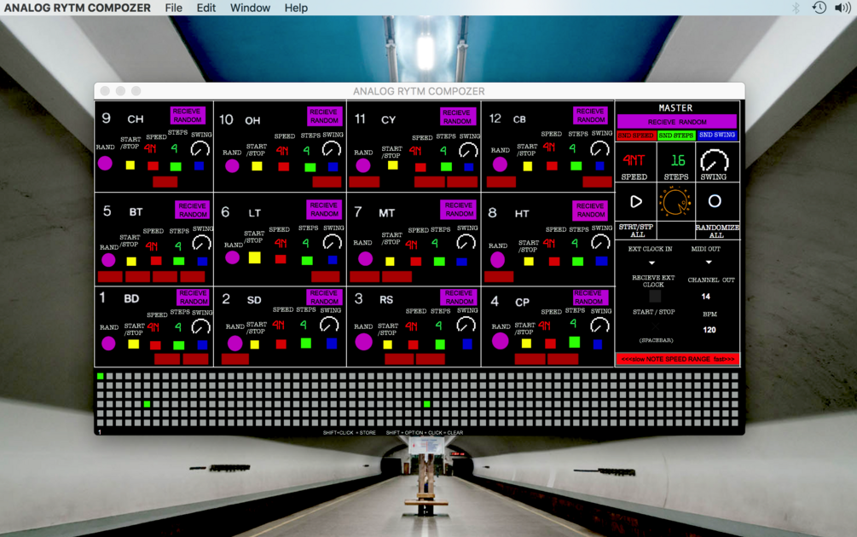Screen dimensions: 857x537
Task: Open the File menu
Action: coord(173,8)
